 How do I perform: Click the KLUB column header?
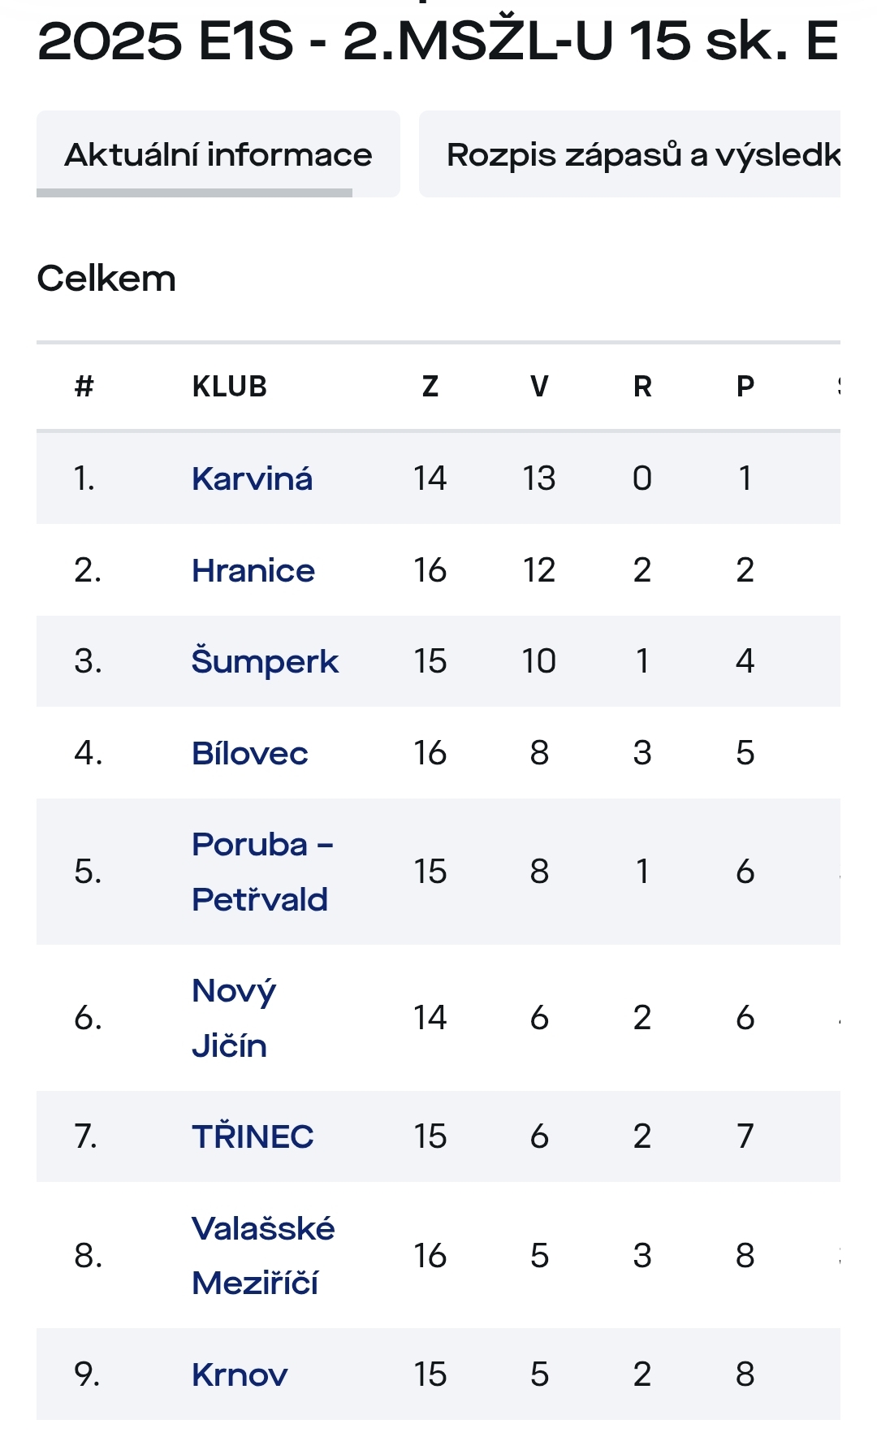coord(230,387)
